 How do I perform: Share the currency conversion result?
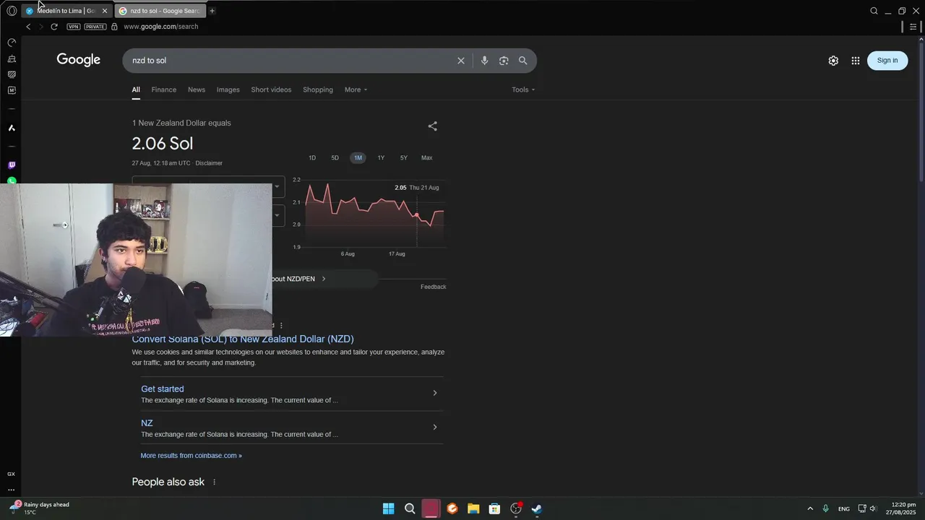(x=433, y=126)
